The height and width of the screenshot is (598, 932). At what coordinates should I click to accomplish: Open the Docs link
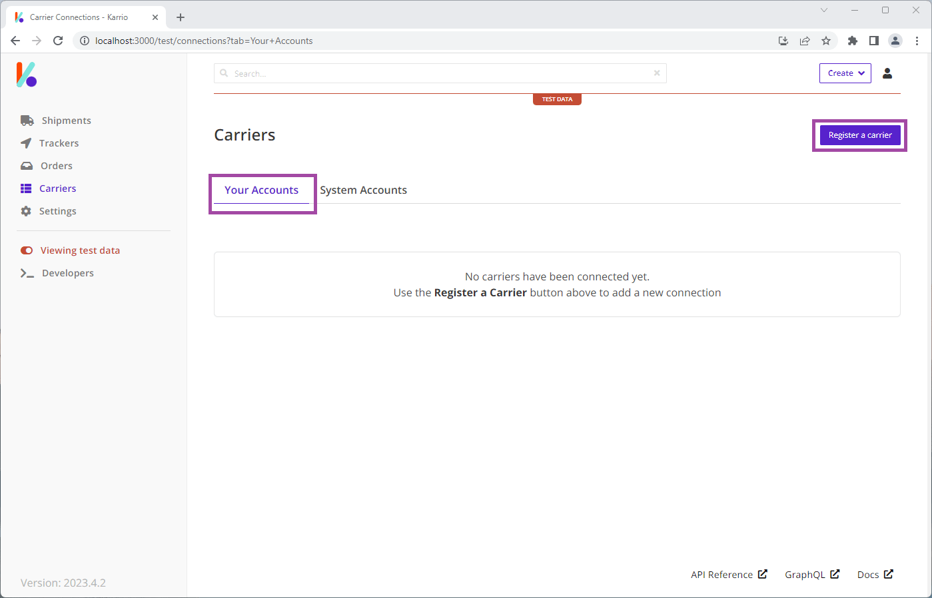875,575
